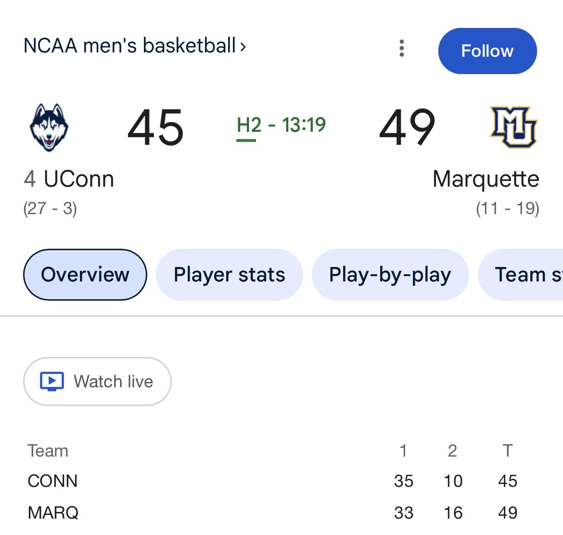Expand the chevron after NCAA men's basketball
The width and height of the screenshot is (563, 535).
(x=243, y=47)
